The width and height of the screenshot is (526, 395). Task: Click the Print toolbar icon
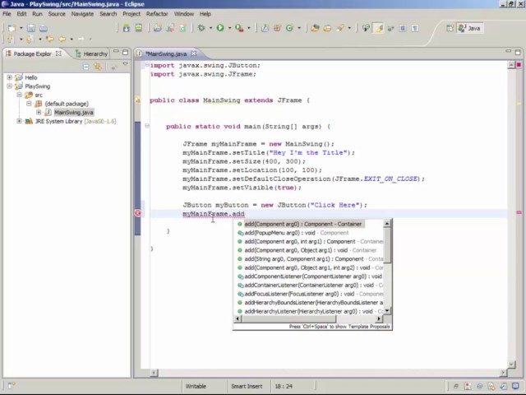[44, 28]
